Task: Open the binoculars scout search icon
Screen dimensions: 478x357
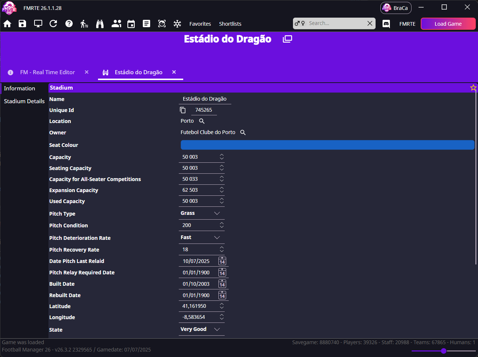Action: tap(100, 24)
